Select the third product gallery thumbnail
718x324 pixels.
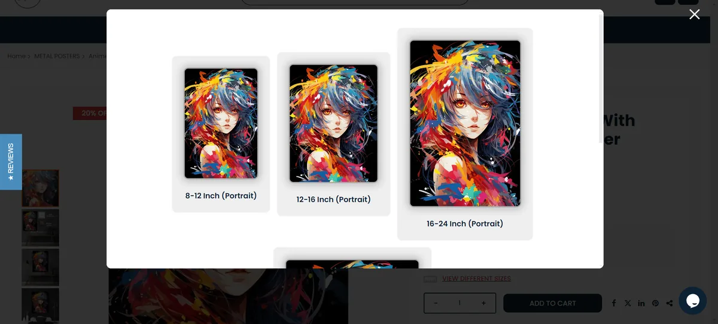click(x=41, y=267)
